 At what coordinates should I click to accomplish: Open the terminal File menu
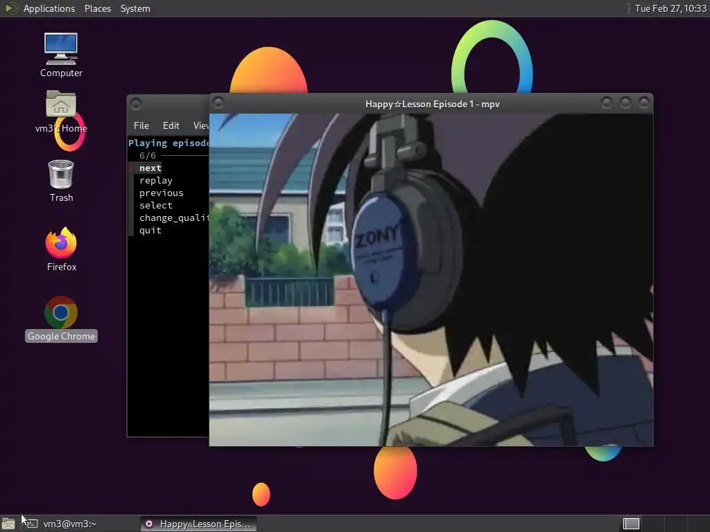point(141,125)
